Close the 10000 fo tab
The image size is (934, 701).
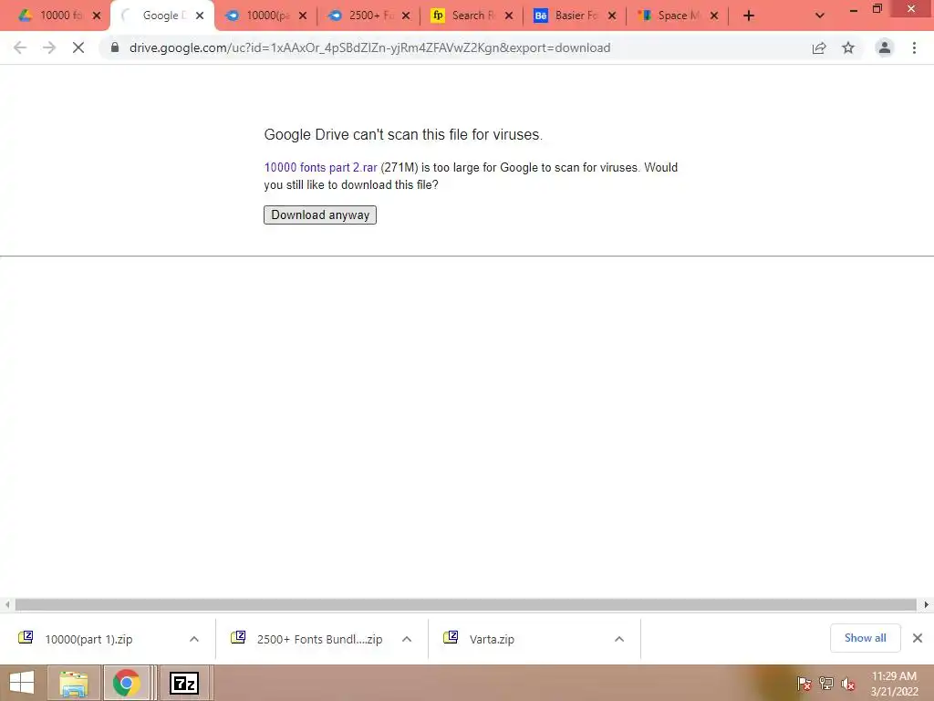(97, 16)
